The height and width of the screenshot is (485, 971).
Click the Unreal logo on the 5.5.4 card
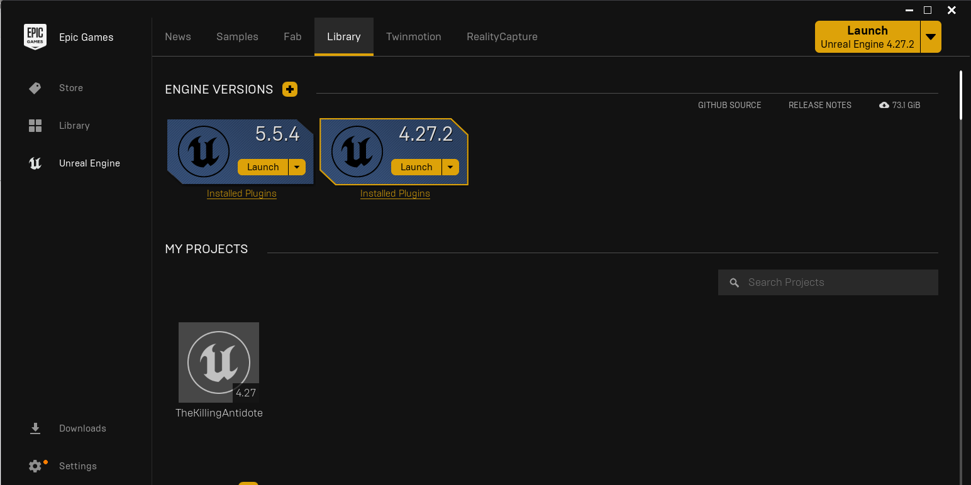[204, 151]
